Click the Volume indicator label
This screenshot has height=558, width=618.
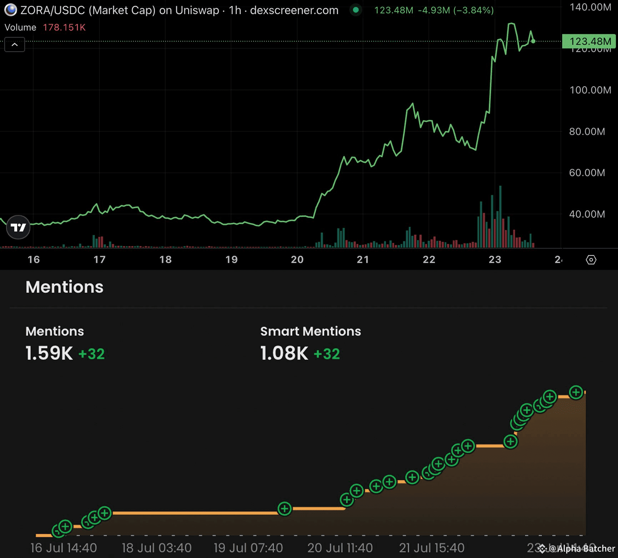point(20,27)
